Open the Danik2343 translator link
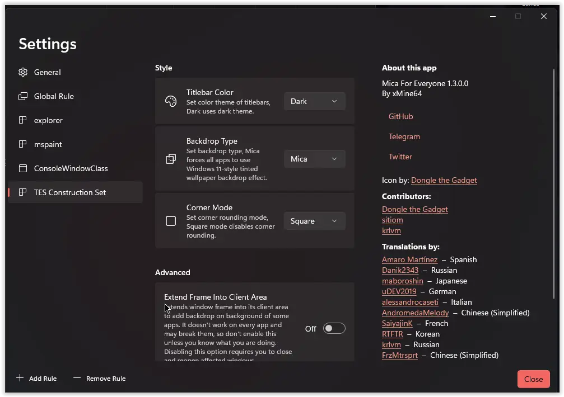Image resolution: width=564 pixels, height=397 pixels. (400, 270)
